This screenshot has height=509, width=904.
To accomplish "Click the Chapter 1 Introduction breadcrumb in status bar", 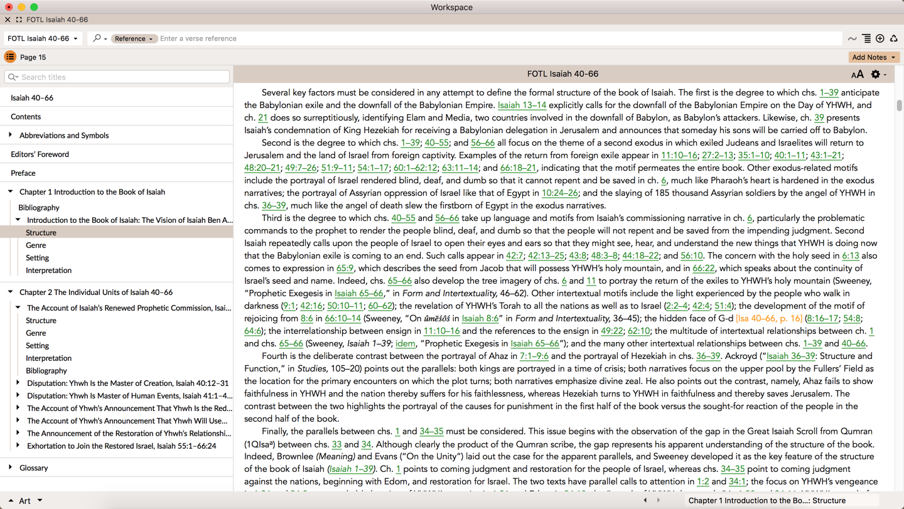I will tap(767, 501).
